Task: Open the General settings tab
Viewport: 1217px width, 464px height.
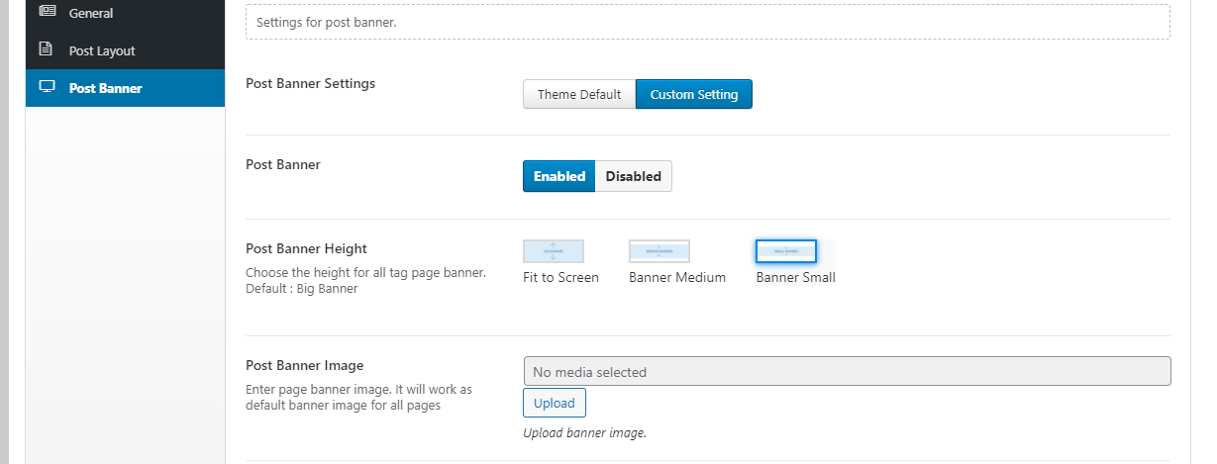Action: point(91,14)
